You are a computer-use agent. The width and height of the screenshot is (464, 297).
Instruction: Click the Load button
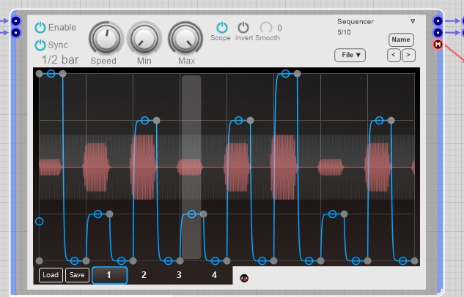50,275
